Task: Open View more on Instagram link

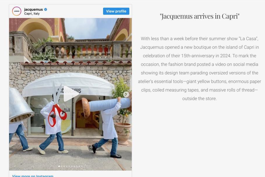Action: click(x=33, y=176)
